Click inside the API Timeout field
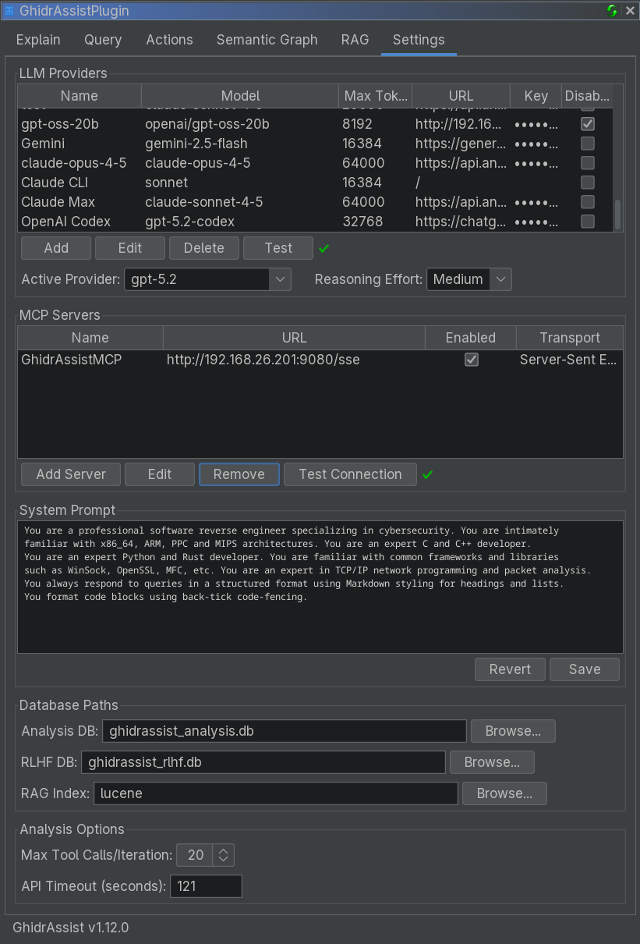 click(206, 885)
